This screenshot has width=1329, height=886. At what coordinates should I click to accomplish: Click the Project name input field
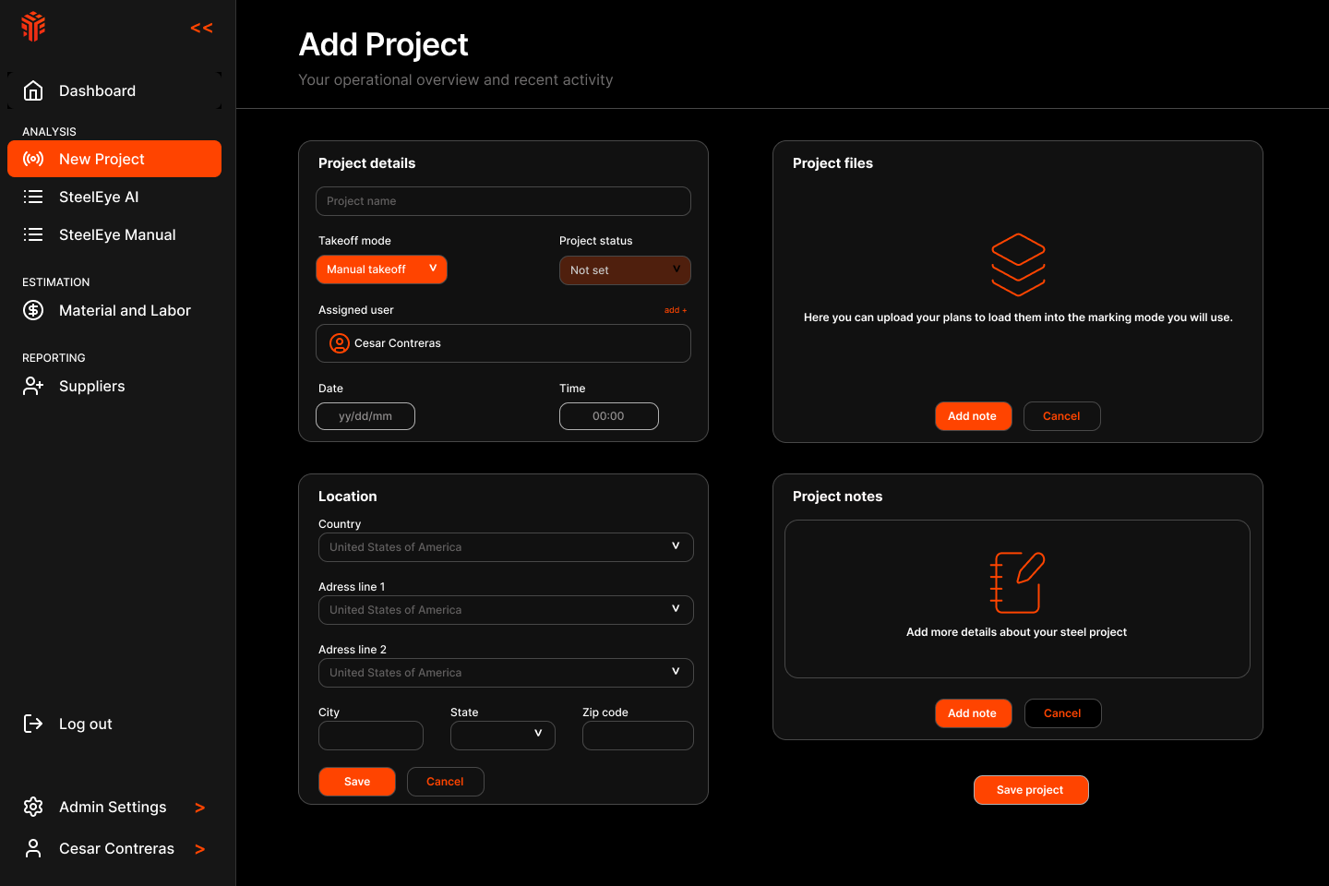coord(503,201)
